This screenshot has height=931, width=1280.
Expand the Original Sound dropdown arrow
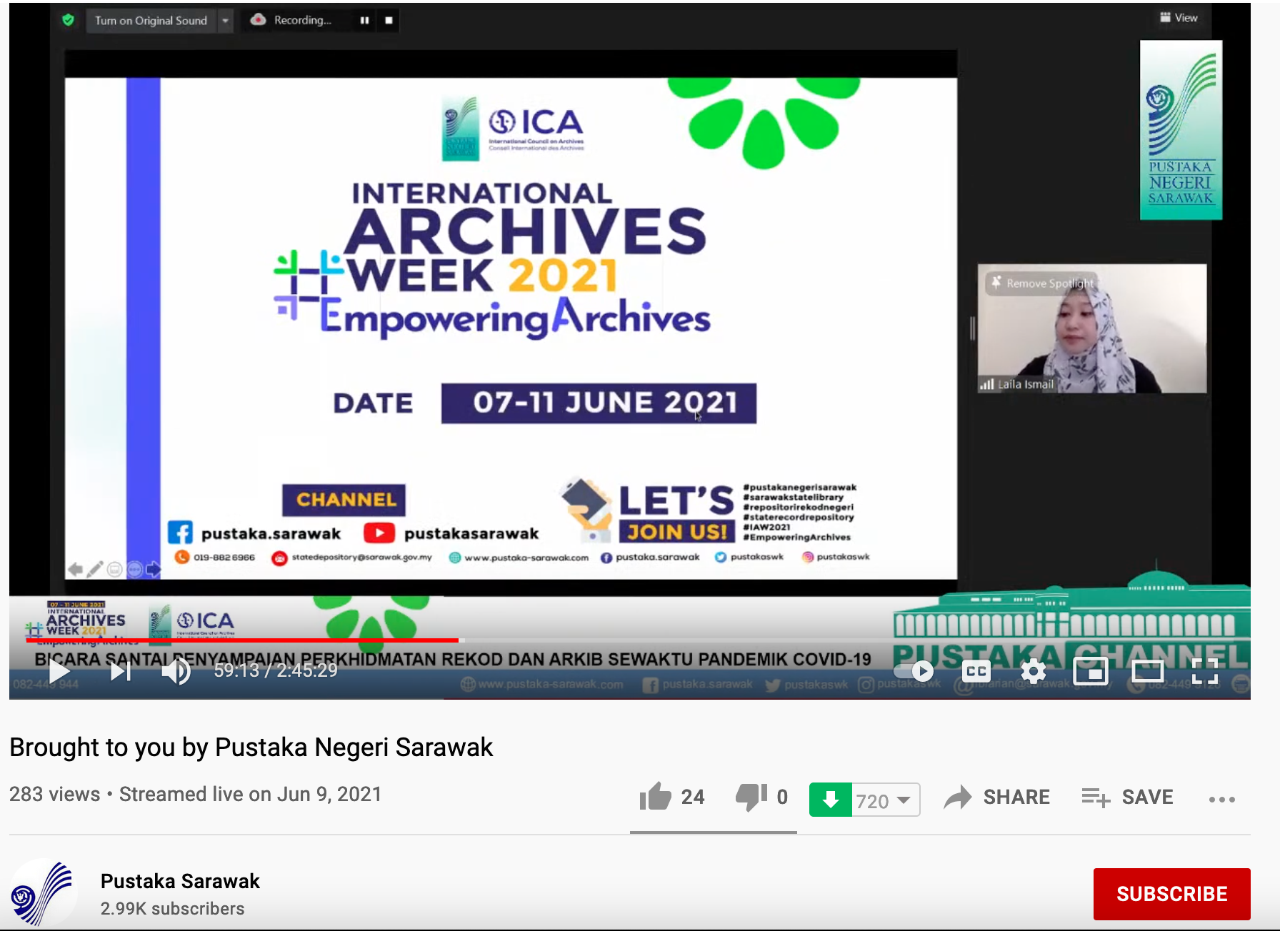pyautogui.click(x=225, y=21)
